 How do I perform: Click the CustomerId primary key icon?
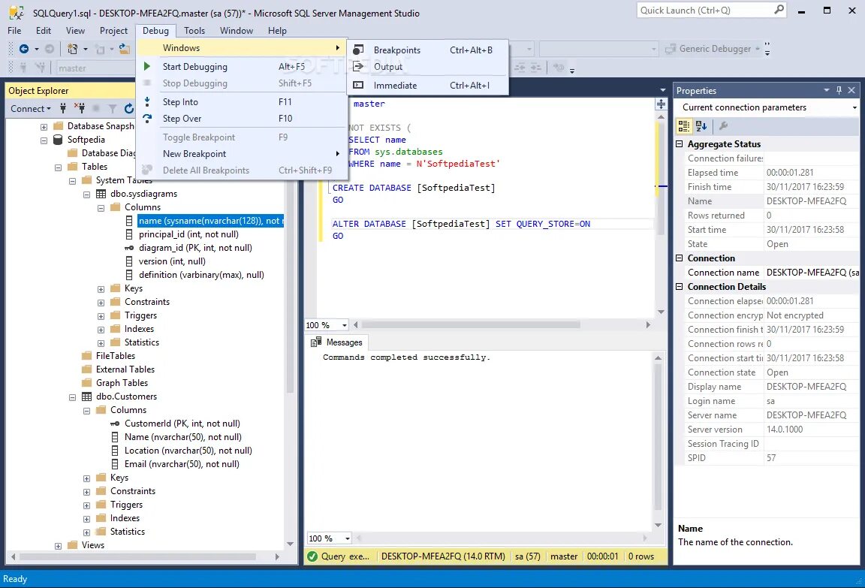click(x=115, y=423)
